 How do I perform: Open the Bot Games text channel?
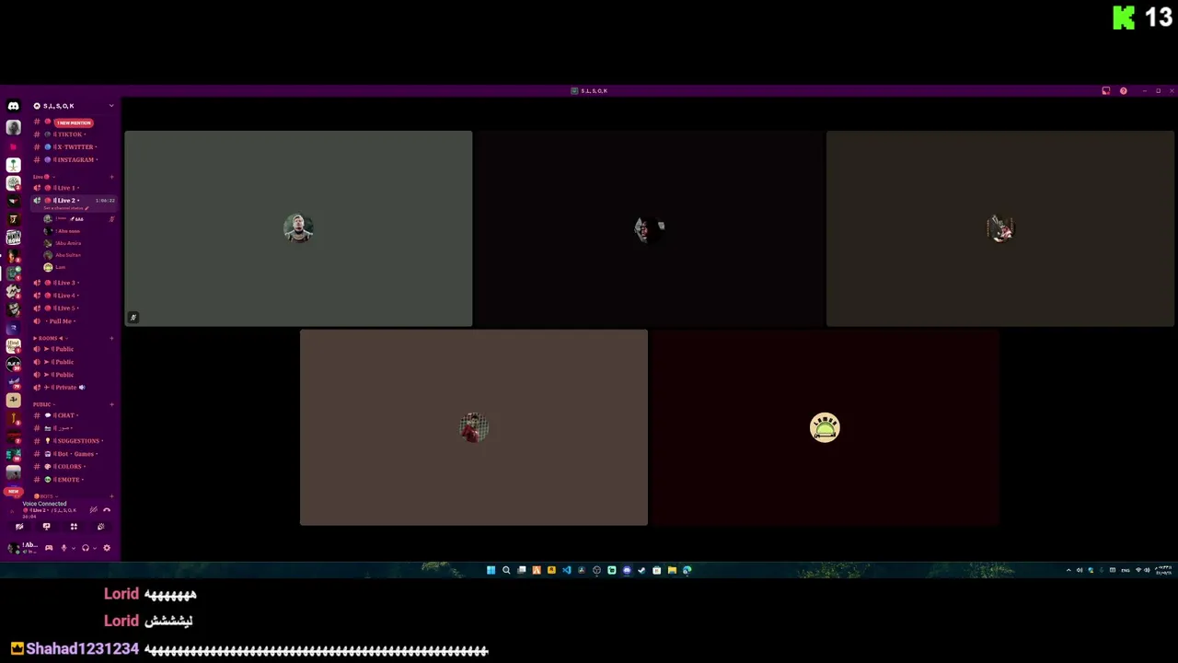pyautogui.click(x=74, y=454)
